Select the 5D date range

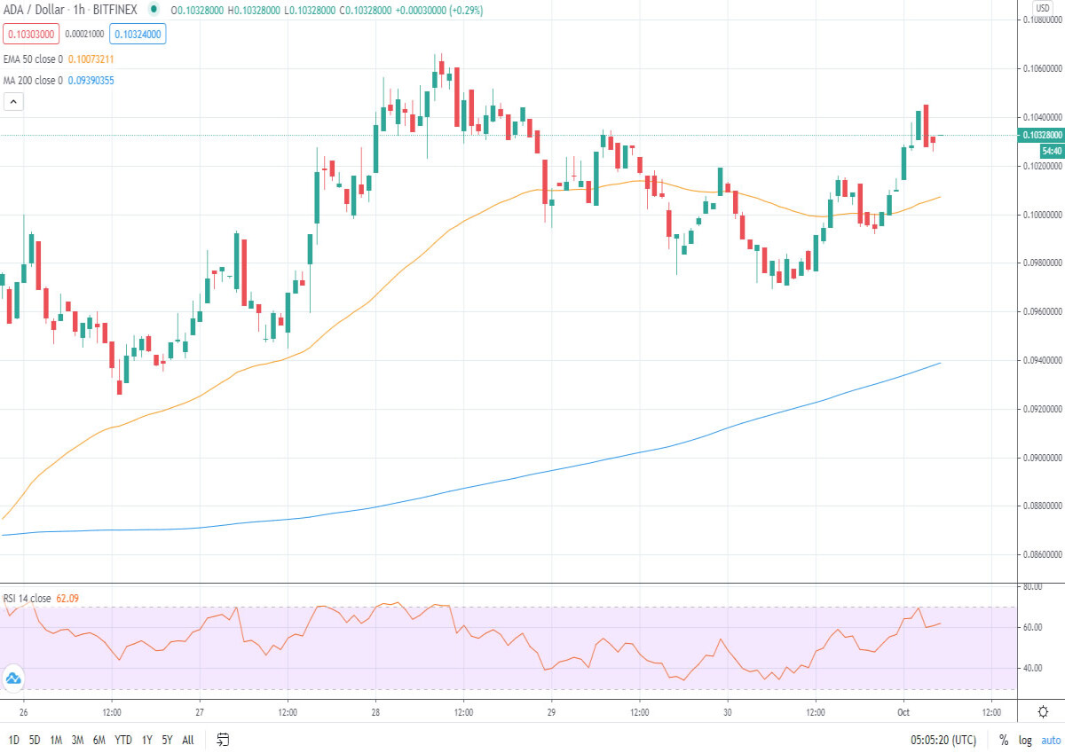(35, 740)
